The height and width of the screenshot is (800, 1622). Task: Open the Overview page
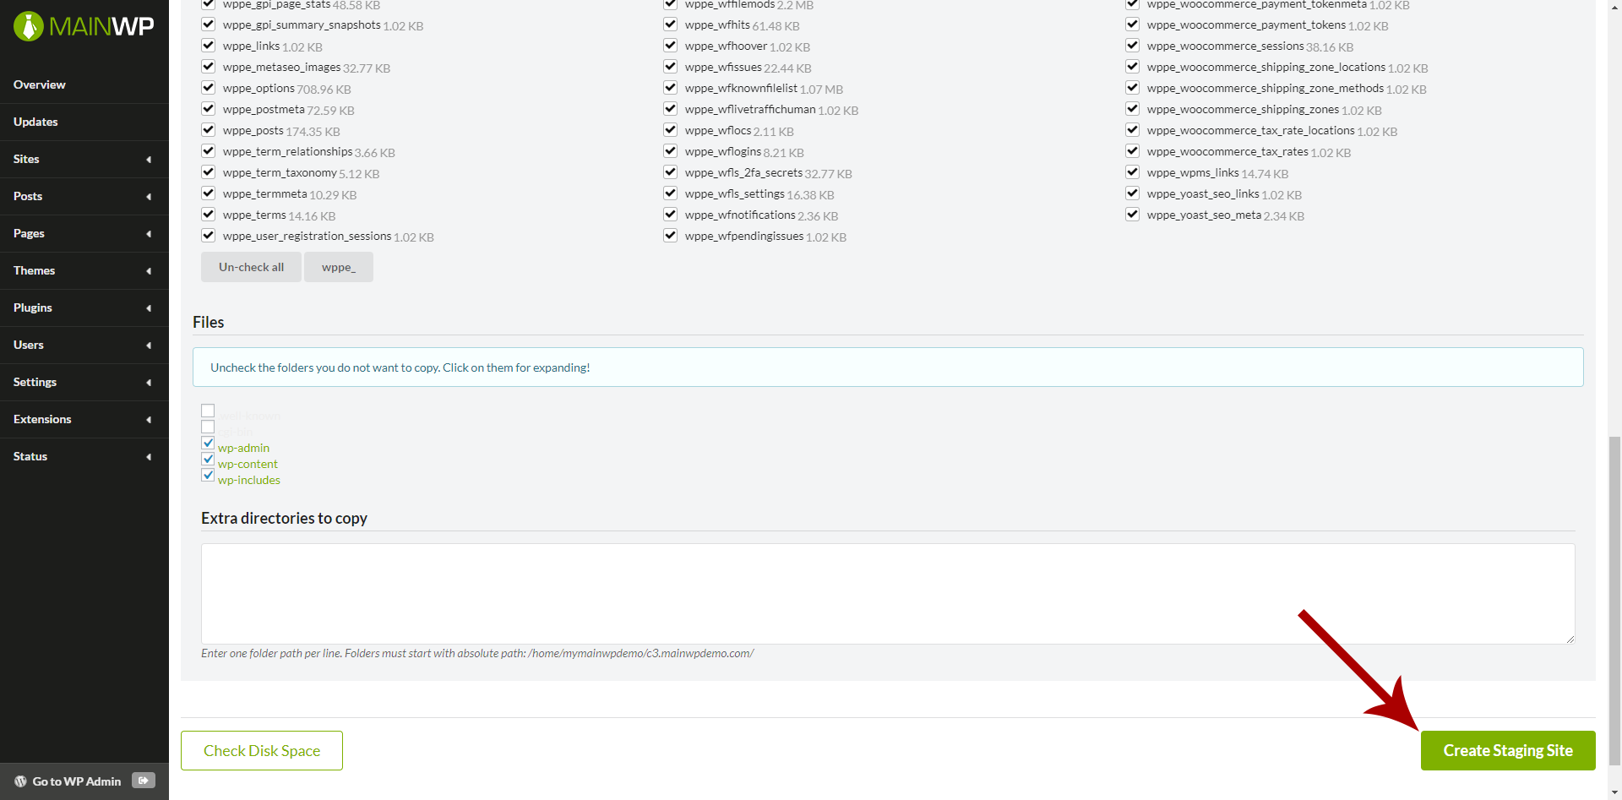(x=39, y=84)
